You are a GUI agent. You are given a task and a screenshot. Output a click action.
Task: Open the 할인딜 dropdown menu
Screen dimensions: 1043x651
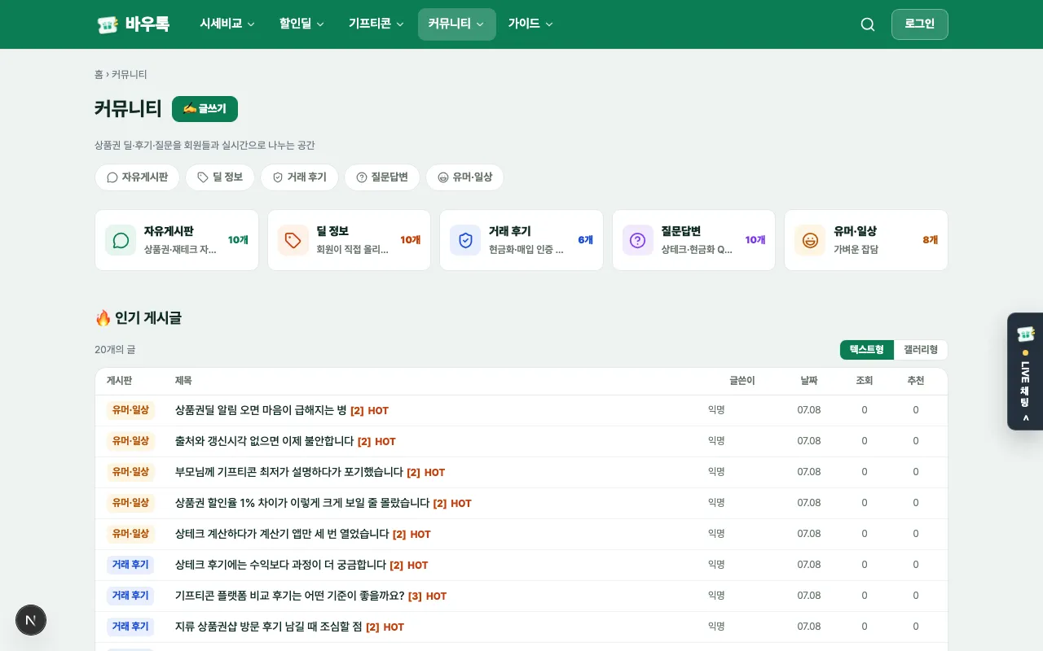point(301,24)
